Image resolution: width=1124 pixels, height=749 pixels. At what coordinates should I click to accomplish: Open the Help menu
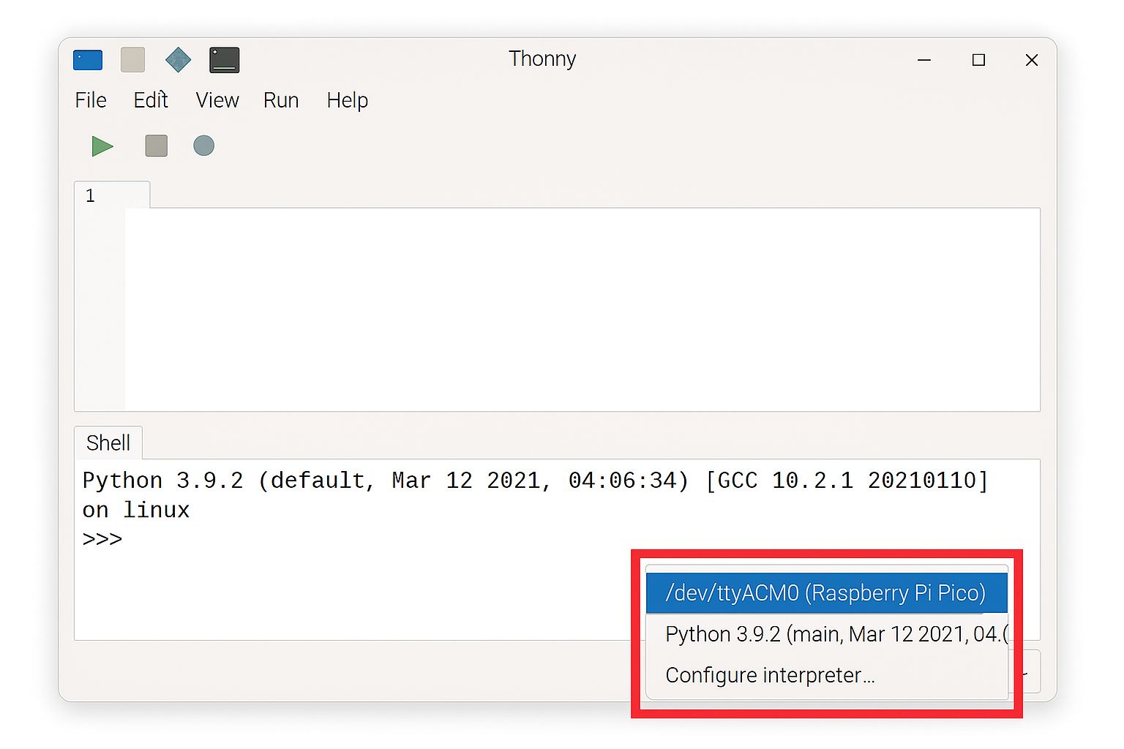pyautogui.click(x=348, y=100)
